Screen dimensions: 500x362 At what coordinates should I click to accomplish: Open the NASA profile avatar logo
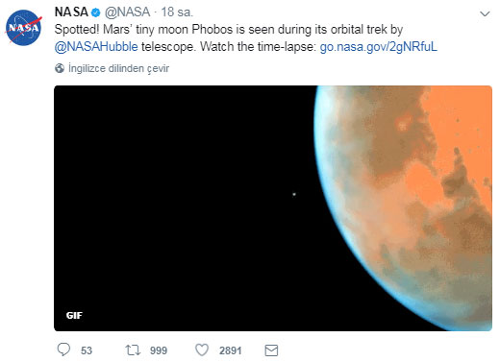pyautogui.click(x=23, y=28)
